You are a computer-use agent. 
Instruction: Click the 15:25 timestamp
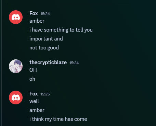pyautogui.click(x=45, y=94)
